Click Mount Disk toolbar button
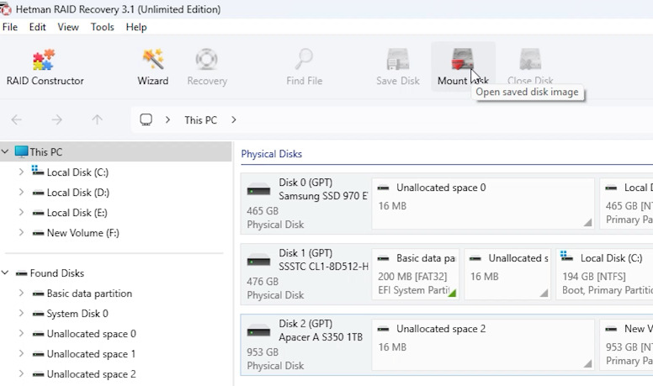The width and height of the screenshot is (653, 386). 463,67
